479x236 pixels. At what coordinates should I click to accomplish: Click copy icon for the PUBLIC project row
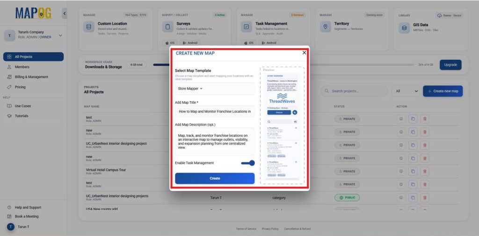pyautogui.click(x=413, y=198)
